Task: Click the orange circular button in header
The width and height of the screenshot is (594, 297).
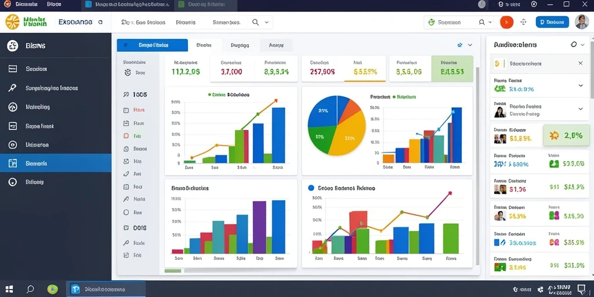Action: tap(506, 23)
